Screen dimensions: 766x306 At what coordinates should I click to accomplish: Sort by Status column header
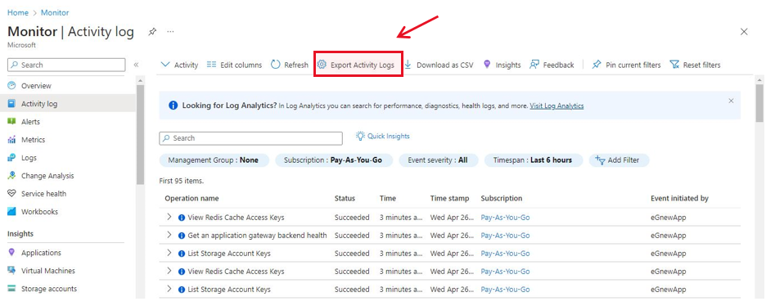[345, 199]
